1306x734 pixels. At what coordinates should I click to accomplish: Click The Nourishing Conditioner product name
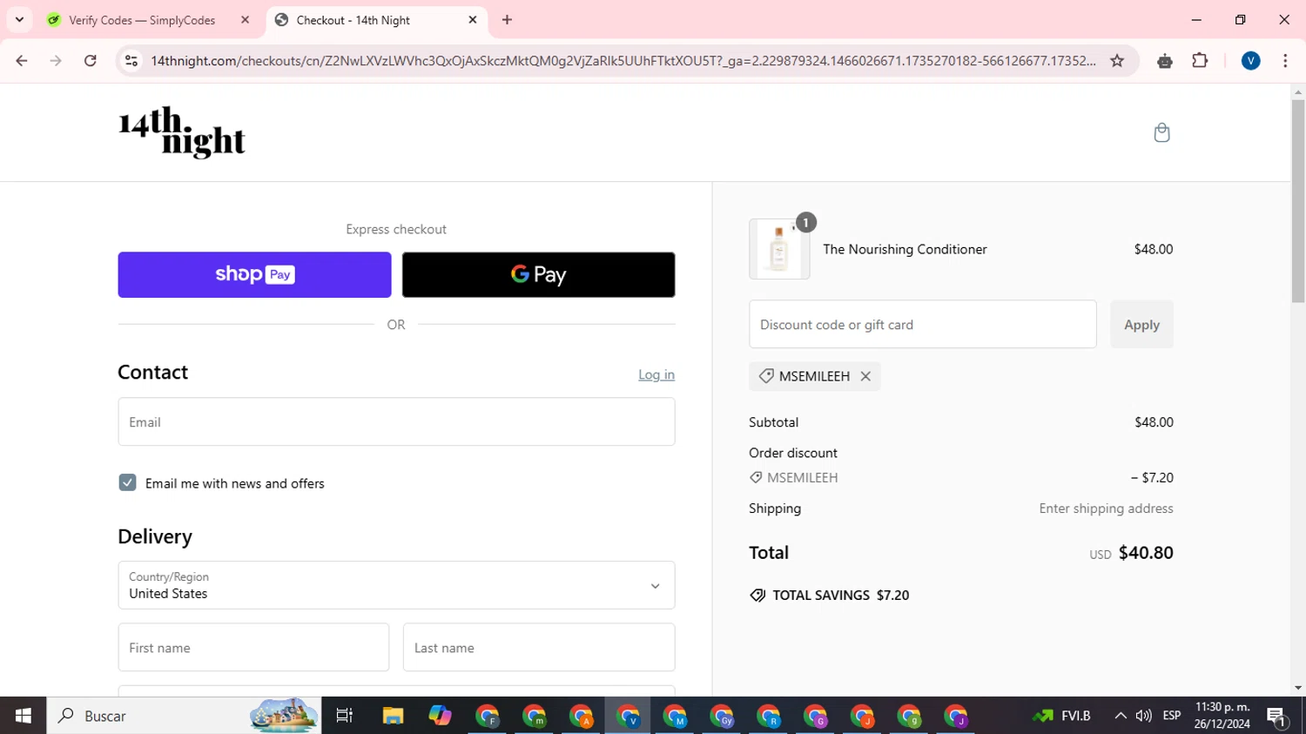[x=905, y=249]
